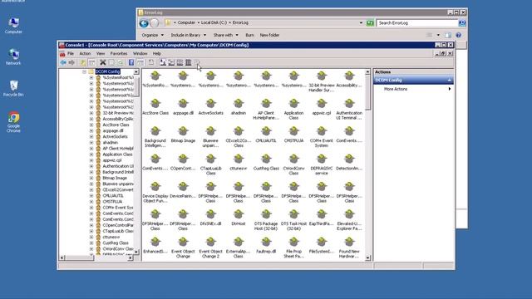Open the Network desktop icon

point(13,57)
